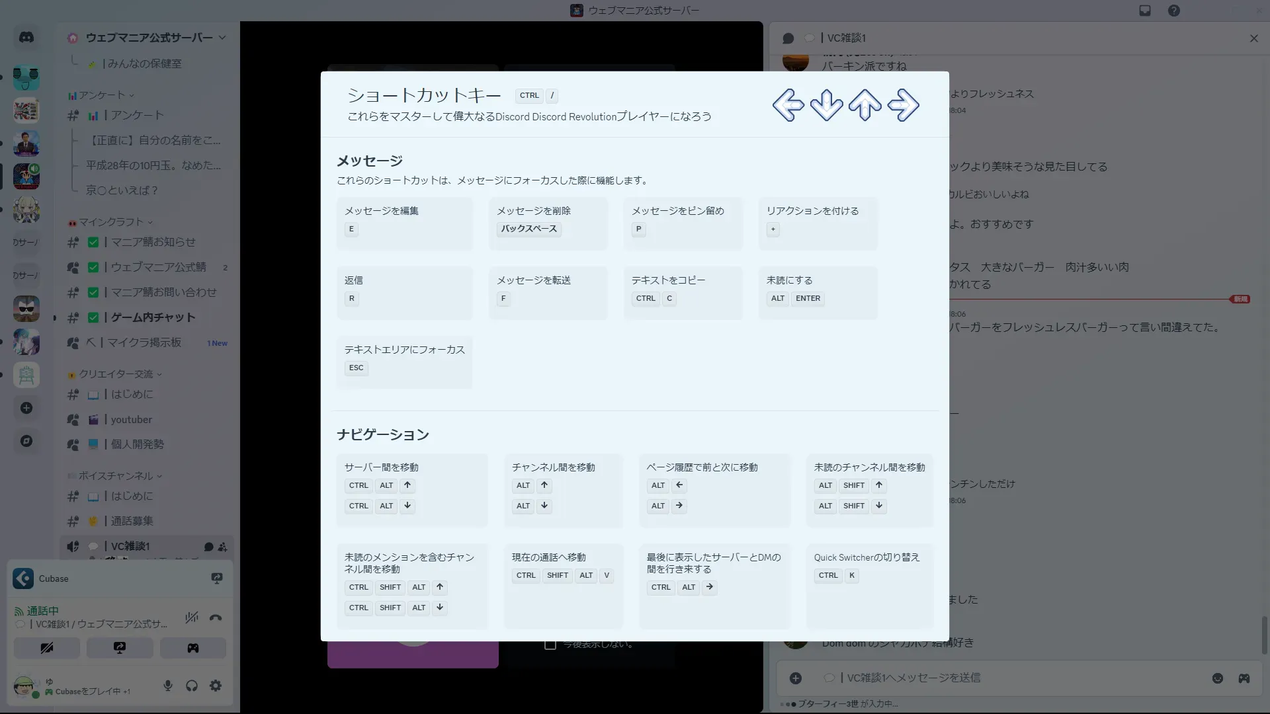Click the Help question mark icon
This screenshot has height=714, width=1270.
(1173, 11)
